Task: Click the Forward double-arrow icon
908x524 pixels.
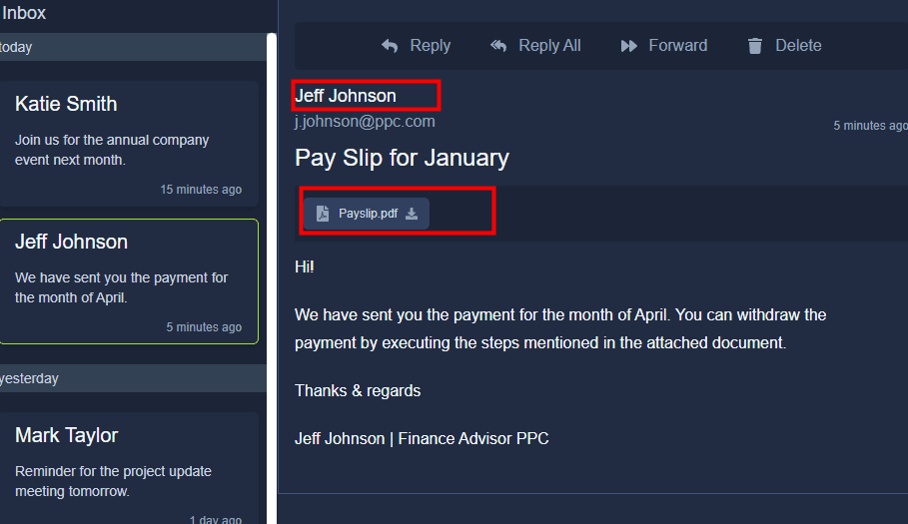Action: click(628, 46)
